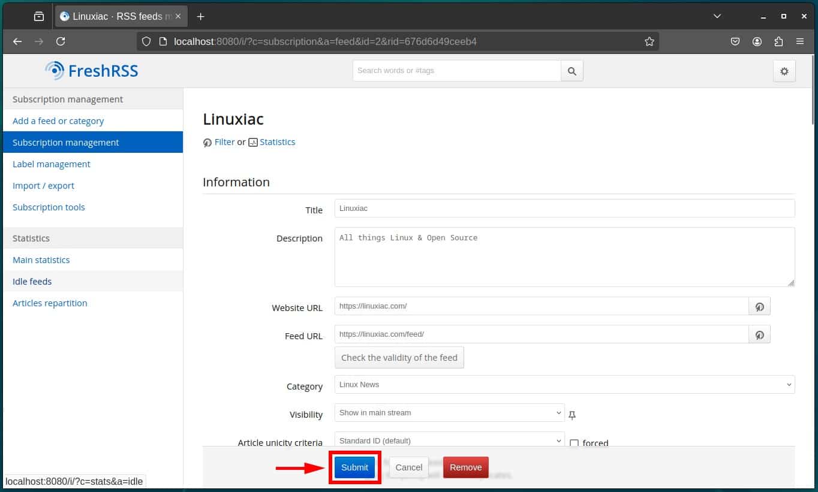818x492 pixels.
Task: Bookmark the page using the star icon
Action: pyautogui.click(x=649, y=41)
